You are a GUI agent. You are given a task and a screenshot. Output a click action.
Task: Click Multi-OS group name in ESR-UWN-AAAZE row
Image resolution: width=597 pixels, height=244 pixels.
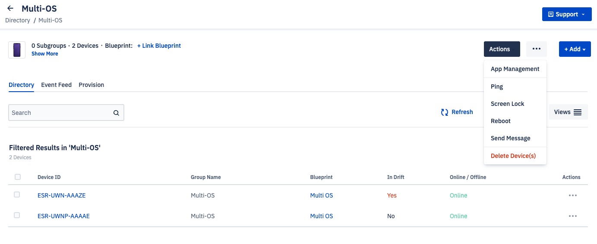pyautogui.click(x=203, y=195)
